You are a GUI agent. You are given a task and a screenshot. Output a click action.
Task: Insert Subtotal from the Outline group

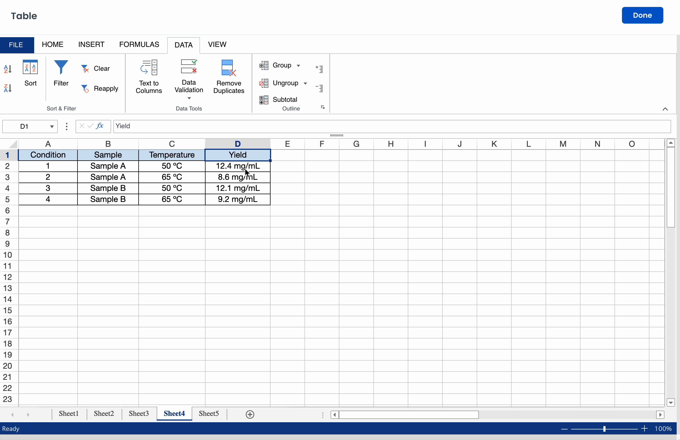[x=279, y=100]
